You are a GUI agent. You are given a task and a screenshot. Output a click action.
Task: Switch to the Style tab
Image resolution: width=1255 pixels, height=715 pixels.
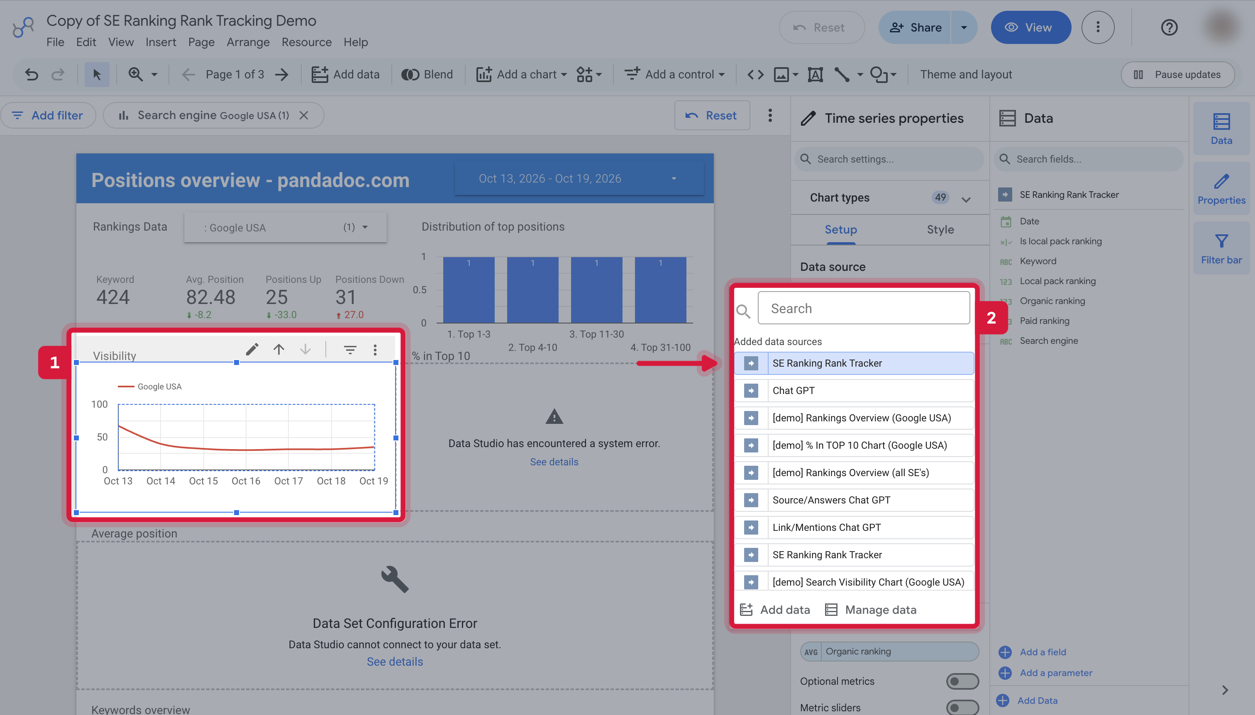(940, 229)
